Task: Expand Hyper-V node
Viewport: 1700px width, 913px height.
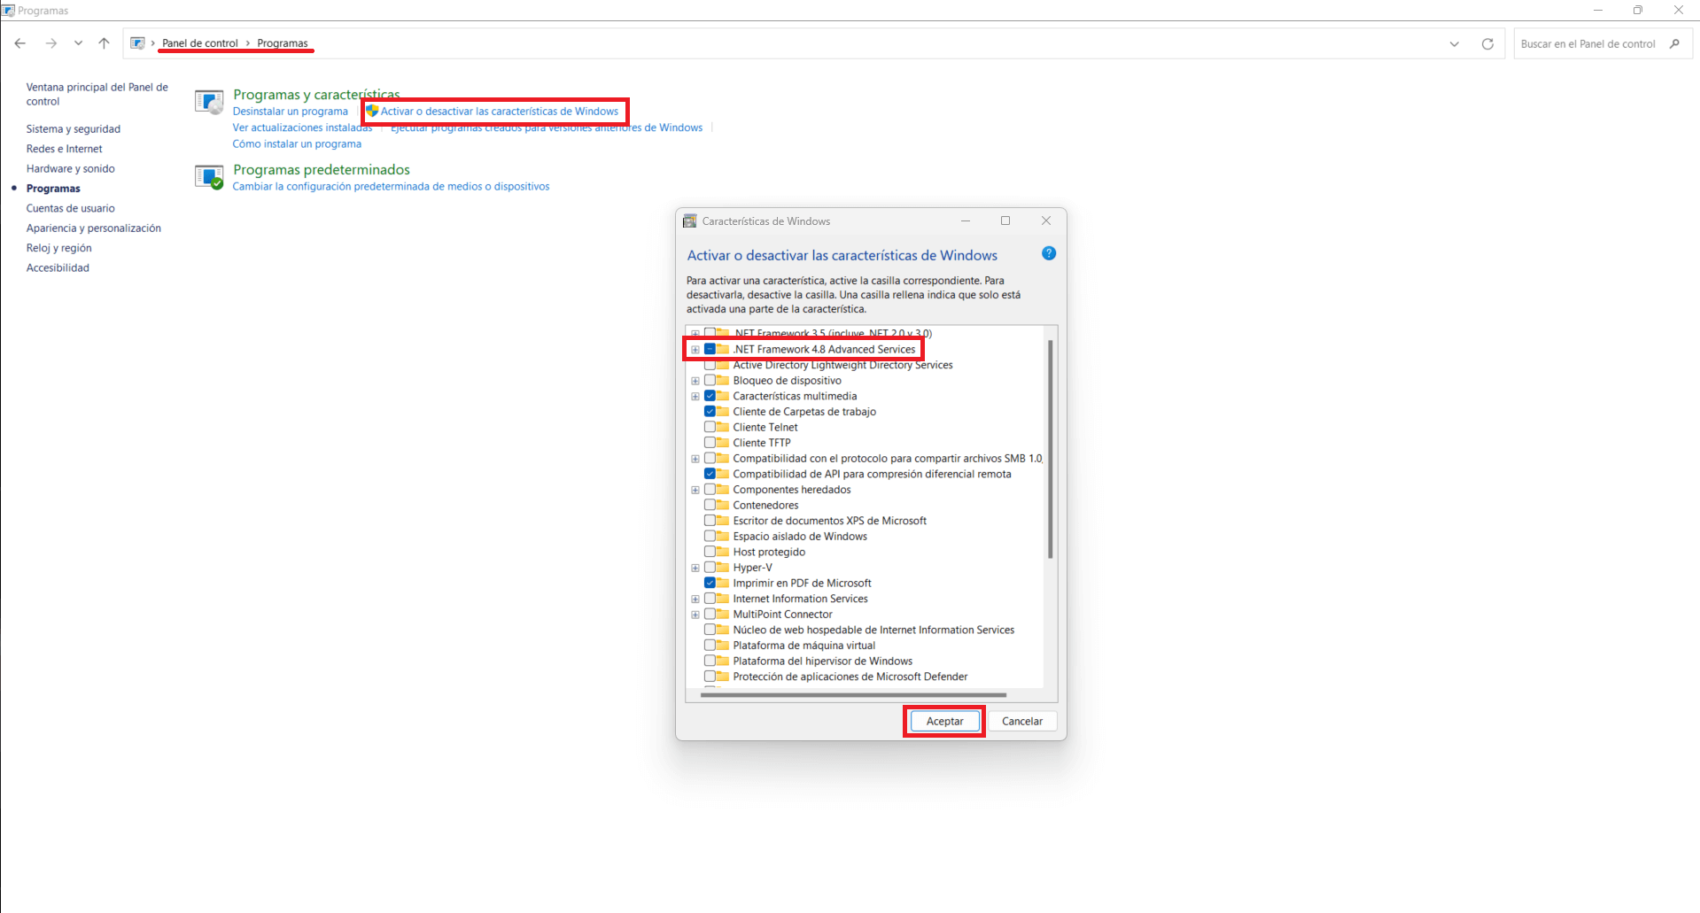Action: (695, 568)
